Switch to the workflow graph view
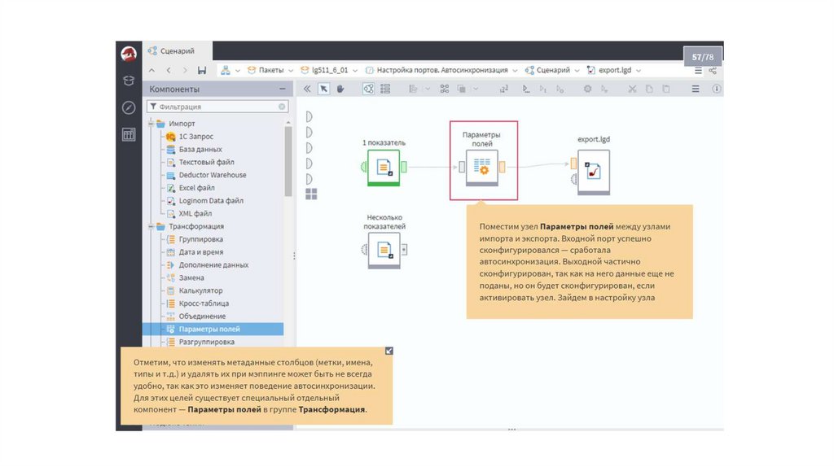This screenshot has height=467, width=834. tap(368, 89)
